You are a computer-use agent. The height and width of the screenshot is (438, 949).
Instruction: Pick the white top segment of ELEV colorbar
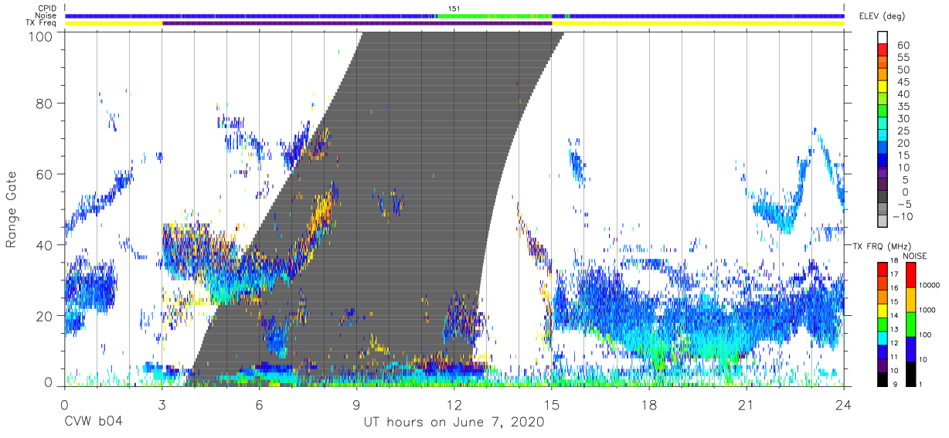(x=883, y=38)
